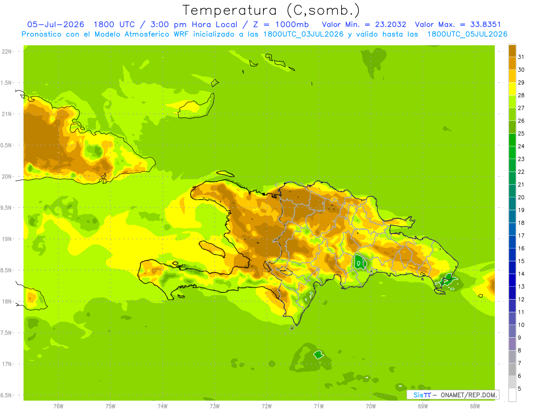The height and width of the screenshot is (412, 533).
Task: Click Gonâve island in the bay west of Haiti
Action: (213, 248)
